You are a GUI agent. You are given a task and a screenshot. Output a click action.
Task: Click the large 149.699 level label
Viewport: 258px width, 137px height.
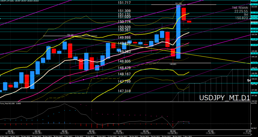(124, 43)
